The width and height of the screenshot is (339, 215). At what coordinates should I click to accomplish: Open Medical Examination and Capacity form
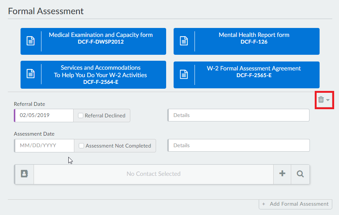point(101,38)
